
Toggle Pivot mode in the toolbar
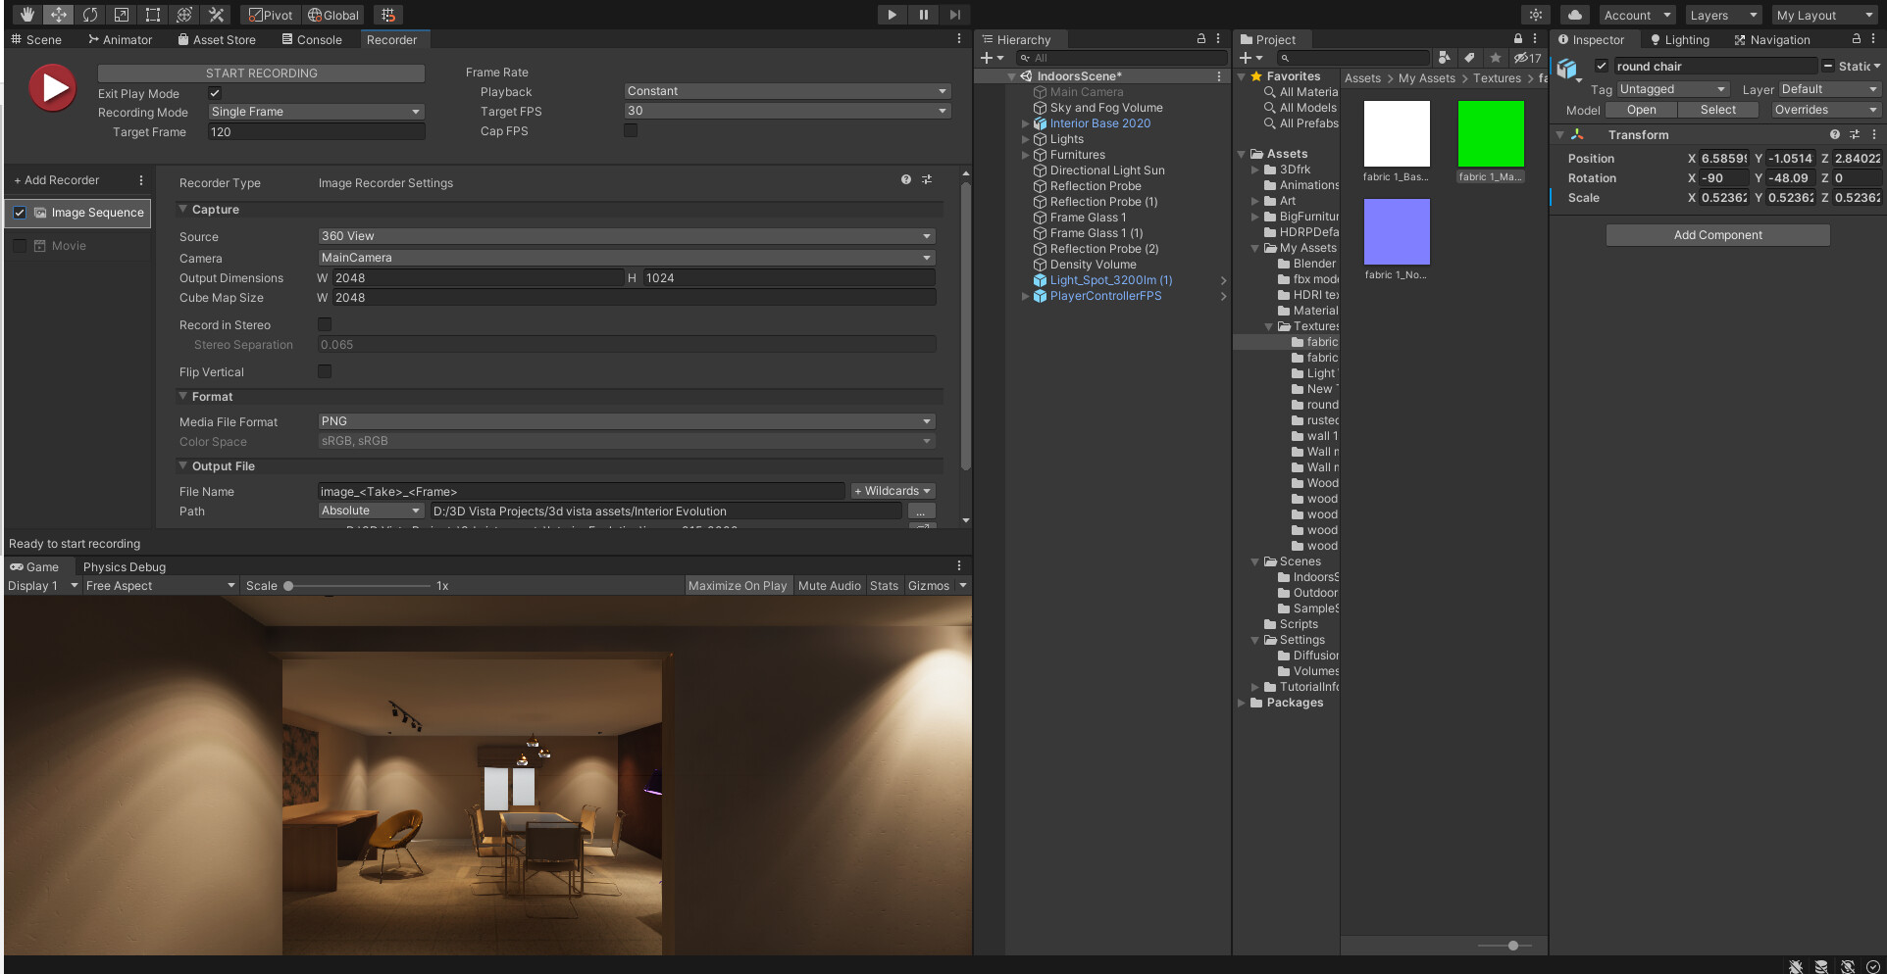[x=270, y=14]
